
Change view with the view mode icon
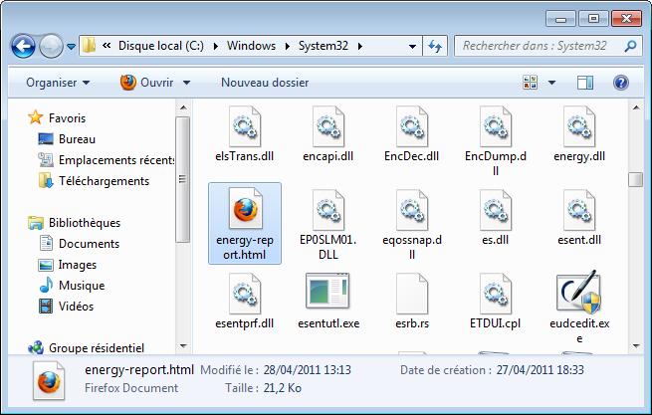tap(531, 83)
